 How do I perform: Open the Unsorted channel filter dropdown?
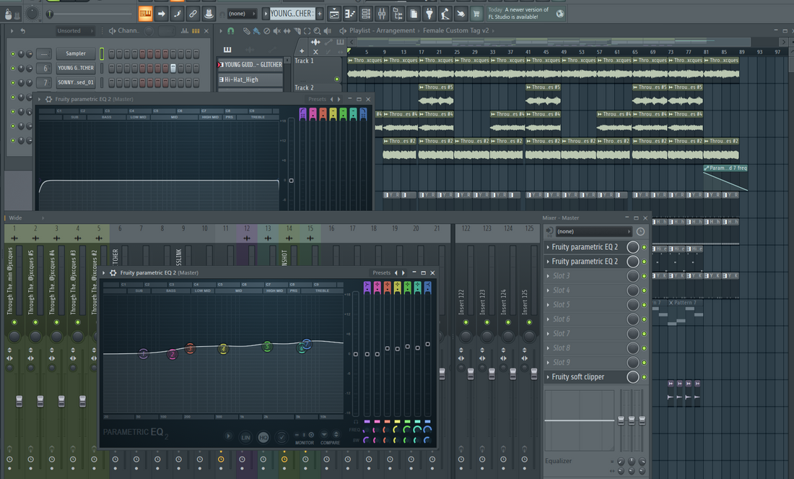coord(74,31)
